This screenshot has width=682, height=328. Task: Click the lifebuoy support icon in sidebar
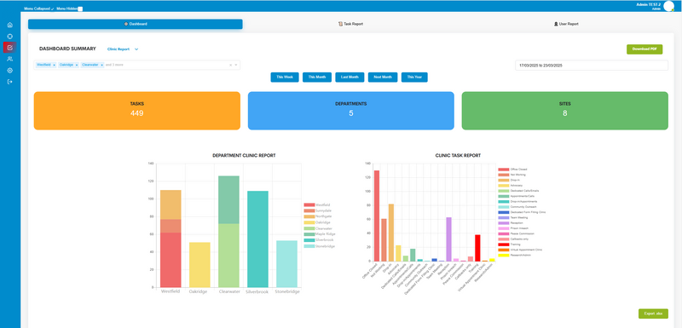(x=10, y=36)
